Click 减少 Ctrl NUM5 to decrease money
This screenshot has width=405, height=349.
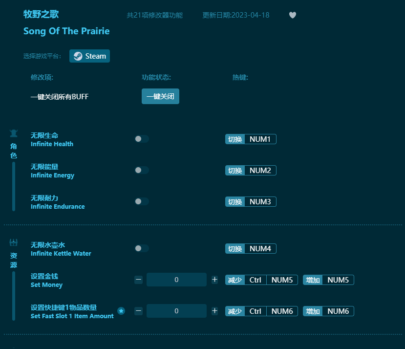(261, 280)
